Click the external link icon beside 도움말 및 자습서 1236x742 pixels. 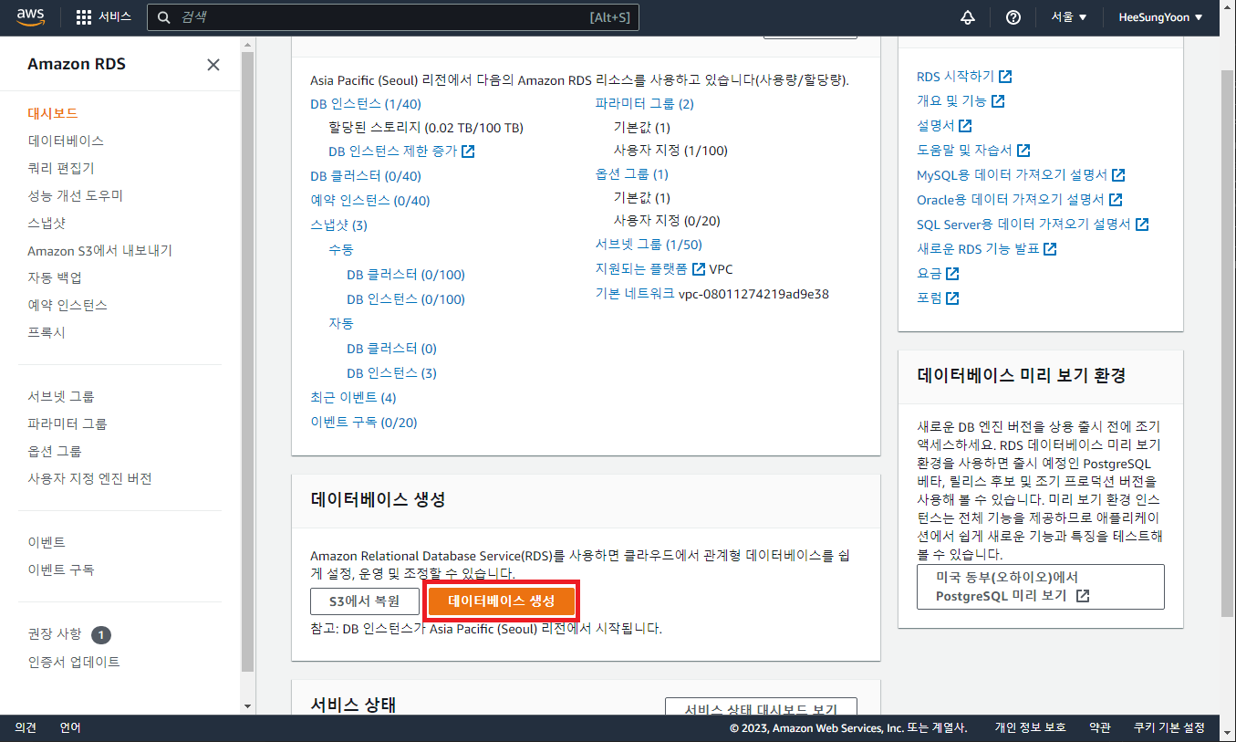tap(1023, 151)
